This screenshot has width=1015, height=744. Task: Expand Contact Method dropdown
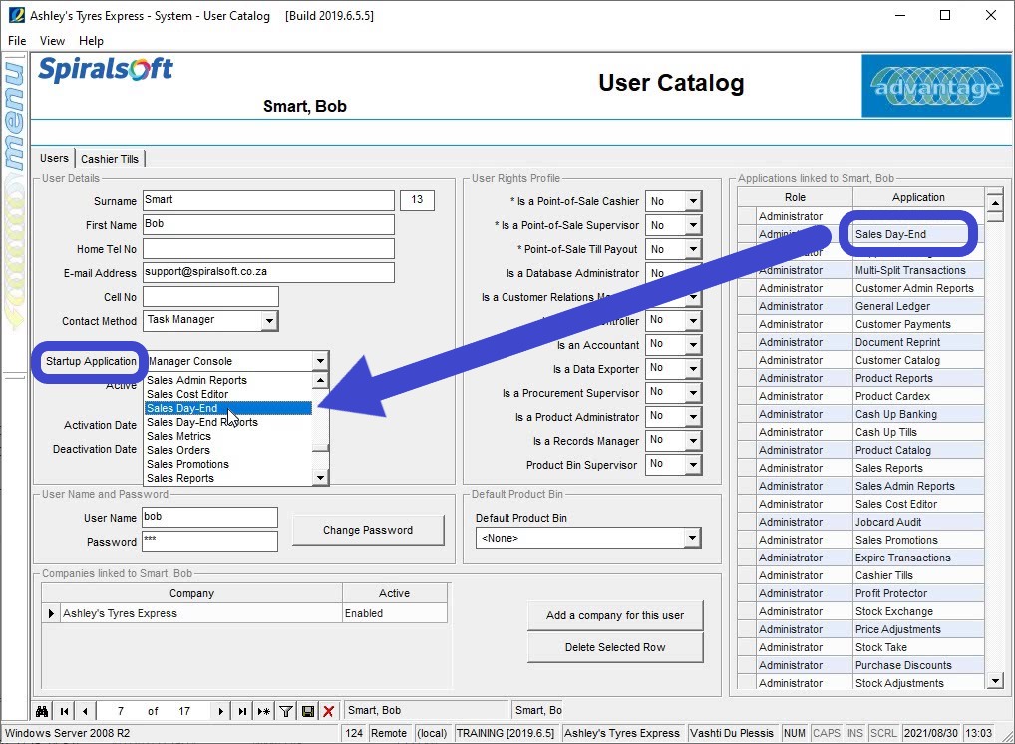click(x=269, y=320)
